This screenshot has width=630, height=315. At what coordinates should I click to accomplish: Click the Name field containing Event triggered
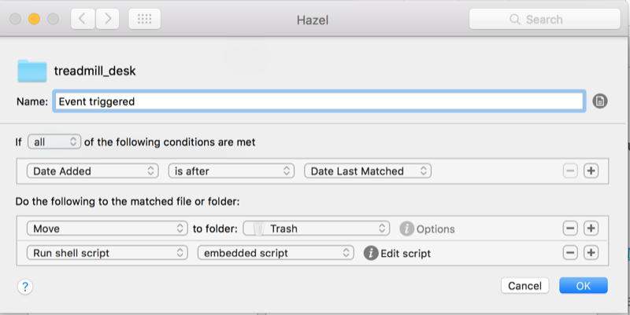pos(318,101)
